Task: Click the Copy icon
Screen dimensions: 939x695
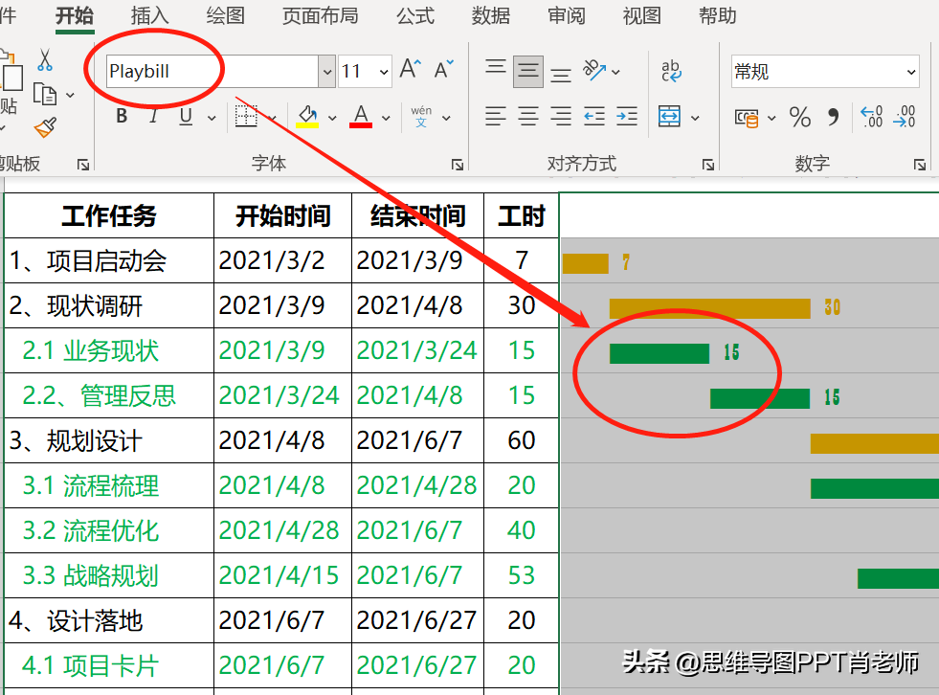Action: [45, 95]
